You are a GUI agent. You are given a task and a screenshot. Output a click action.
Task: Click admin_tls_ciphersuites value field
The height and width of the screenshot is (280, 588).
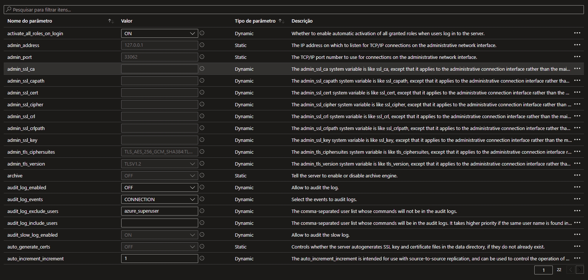[159, 152]
